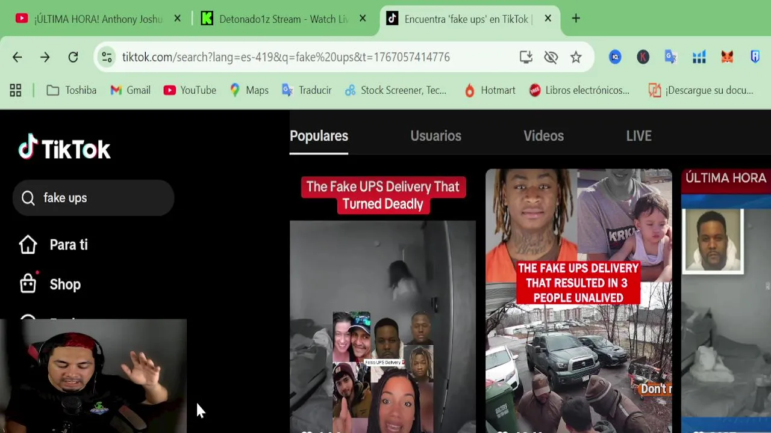Click the TikTok logo
Screen dimensions: 771x433
[64, 148]
